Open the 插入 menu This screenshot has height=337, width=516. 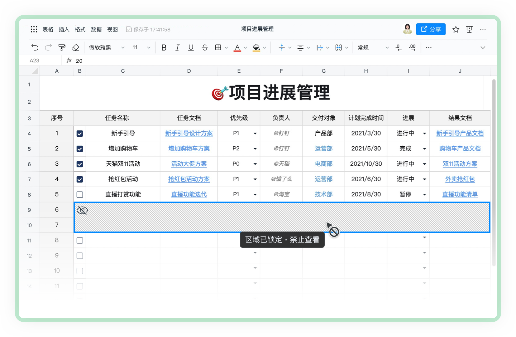64,29
